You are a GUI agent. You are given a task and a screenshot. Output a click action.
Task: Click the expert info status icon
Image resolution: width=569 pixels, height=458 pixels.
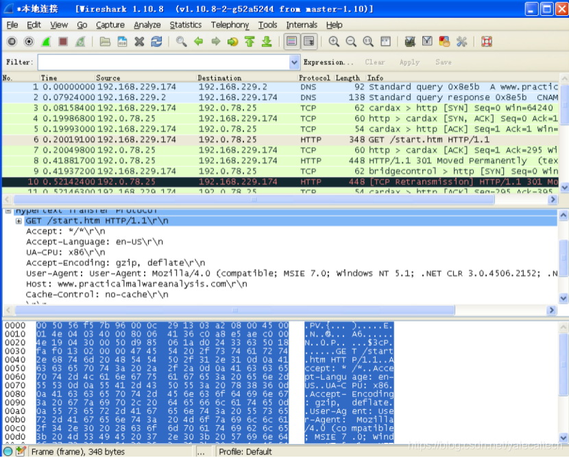8,451
